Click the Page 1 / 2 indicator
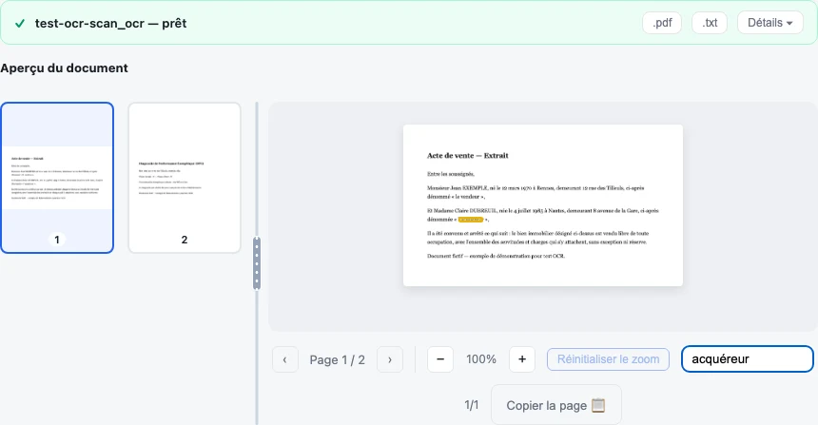The height and width of the screenshot is (425, 818). coord(337,359)
